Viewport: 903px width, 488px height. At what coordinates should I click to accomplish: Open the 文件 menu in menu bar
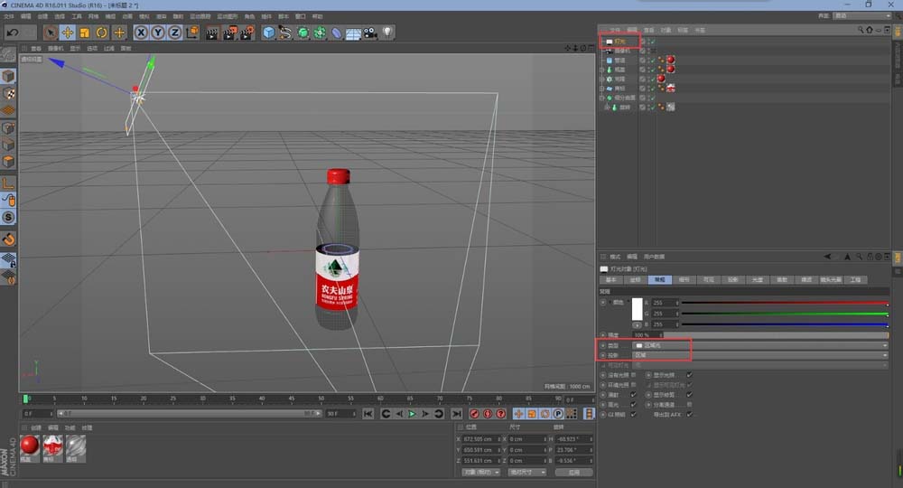tap(9, 16)
